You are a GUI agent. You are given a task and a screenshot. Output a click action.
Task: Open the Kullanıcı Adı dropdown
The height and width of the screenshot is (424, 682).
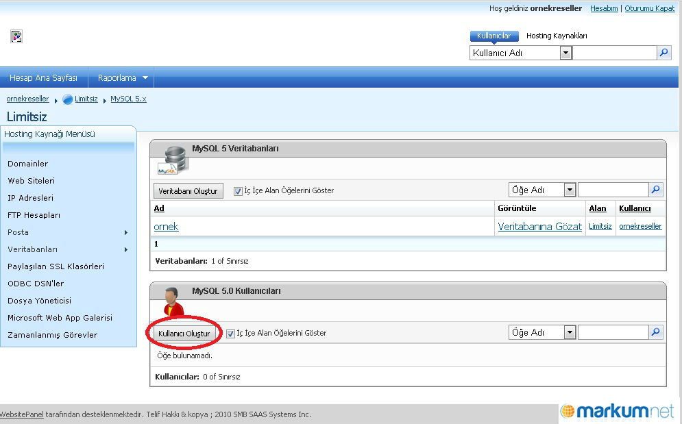[565, 53]
